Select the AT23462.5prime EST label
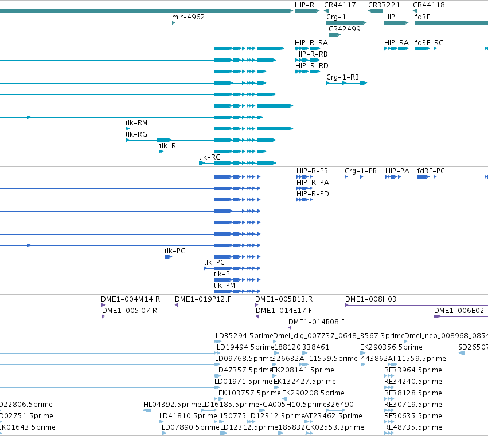This screenshot has width=488, height=436. (x=333, y=417)
